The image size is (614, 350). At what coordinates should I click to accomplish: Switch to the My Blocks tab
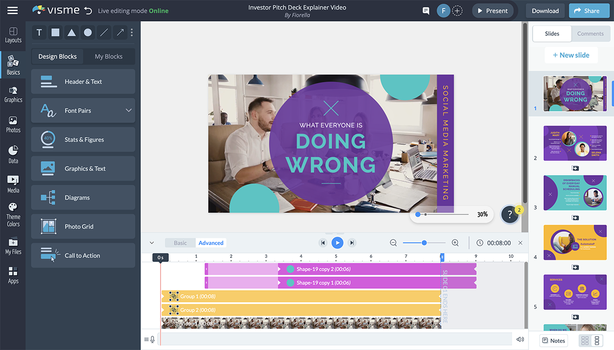pos(108,56)
